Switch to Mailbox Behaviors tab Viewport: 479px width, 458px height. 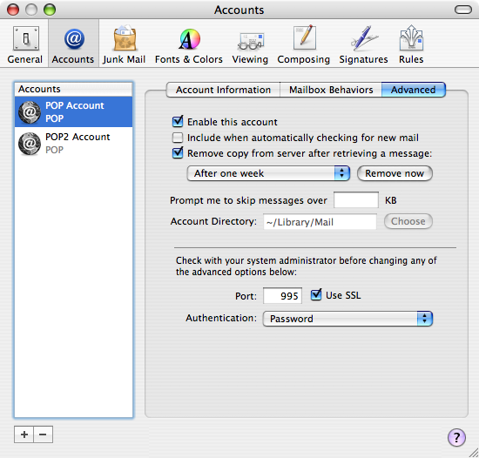click(331, 90)
